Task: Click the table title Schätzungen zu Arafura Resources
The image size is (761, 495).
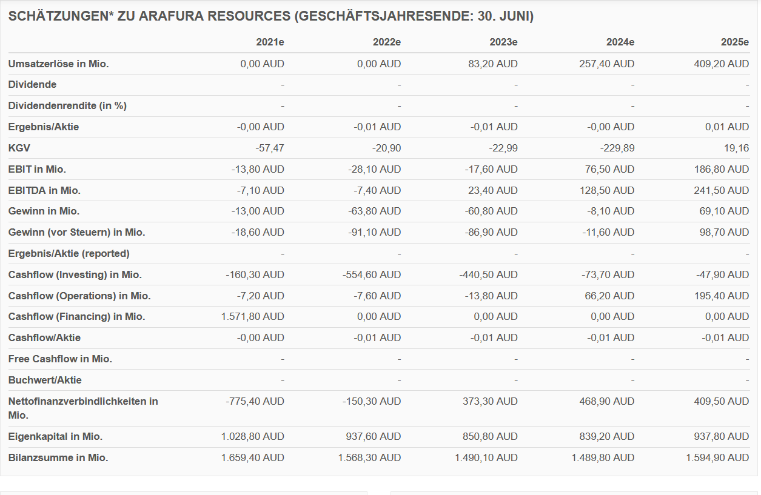Action: [x=272, y=16]
